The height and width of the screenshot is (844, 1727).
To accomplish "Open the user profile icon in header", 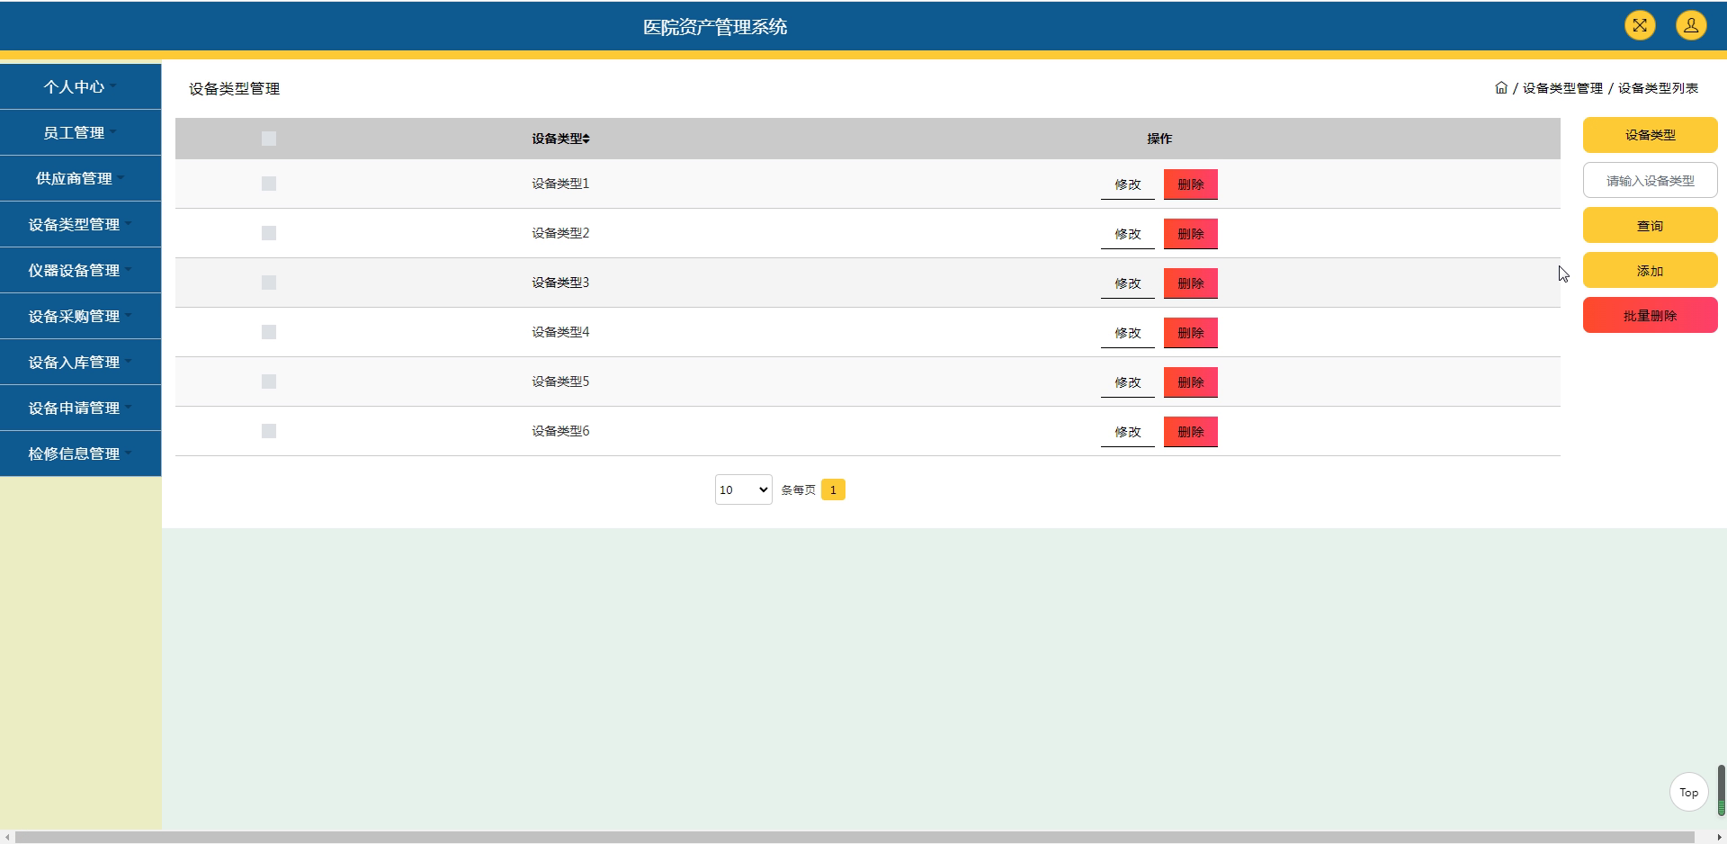I will point(1691,25).
